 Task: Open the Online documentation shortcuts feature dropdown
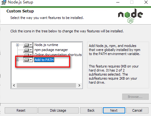click(28, 55)
